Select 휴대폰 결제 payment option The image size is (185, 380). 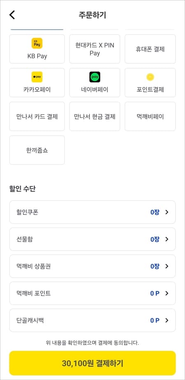(150, 49)
